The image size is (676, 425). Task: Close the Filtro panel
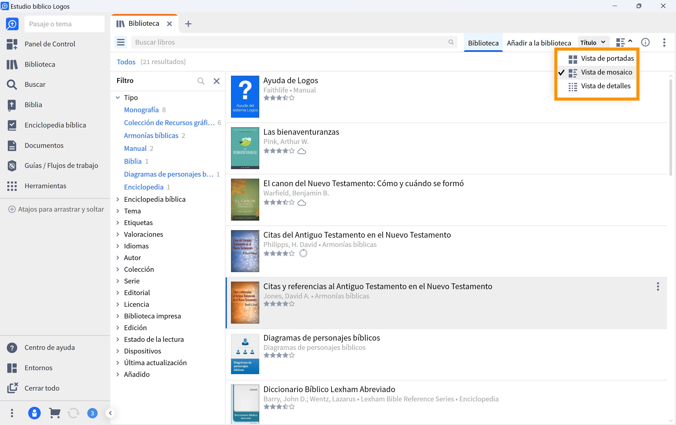pos(217,81)
